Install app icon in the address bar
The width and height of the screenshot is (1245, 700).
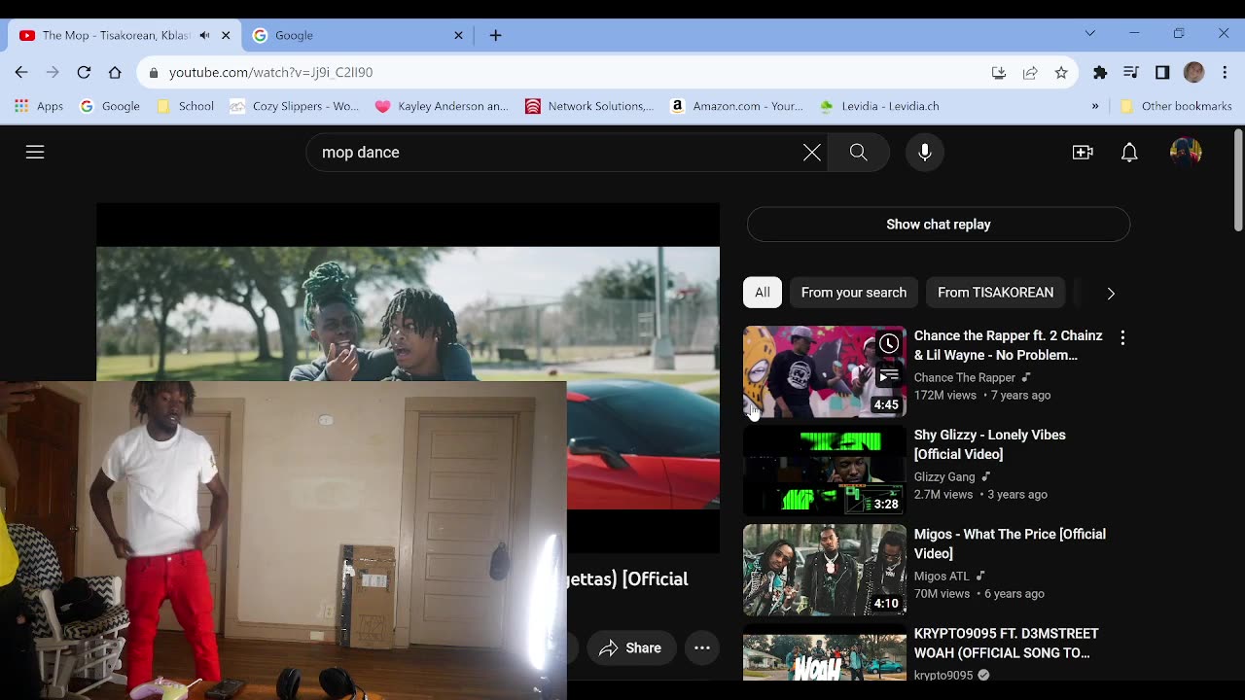click(x=999, y=72)
